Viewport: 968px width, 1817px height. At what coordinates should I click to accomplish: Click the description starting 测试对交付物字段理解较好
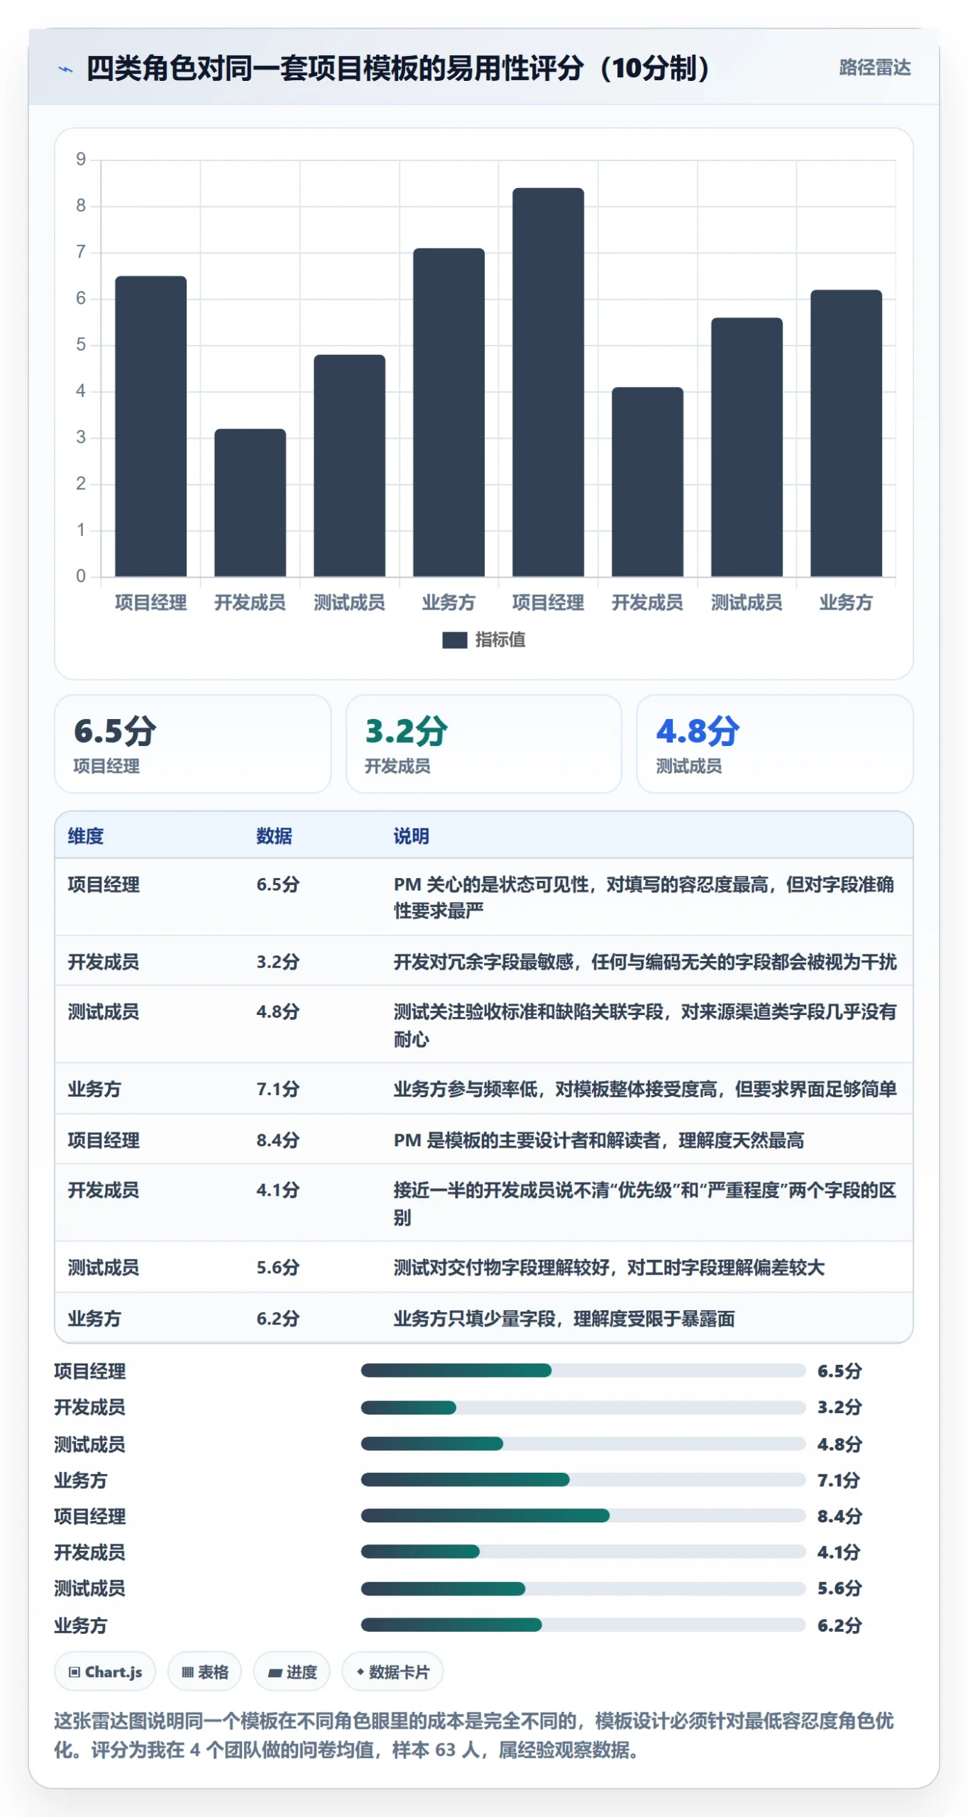point(609,1267)
